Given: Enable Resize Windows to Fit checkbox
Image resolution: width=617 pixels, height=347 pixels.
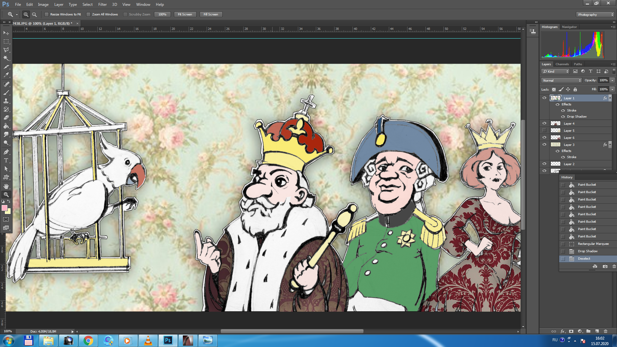Looking at the screenshot, I should pos(47,14).
